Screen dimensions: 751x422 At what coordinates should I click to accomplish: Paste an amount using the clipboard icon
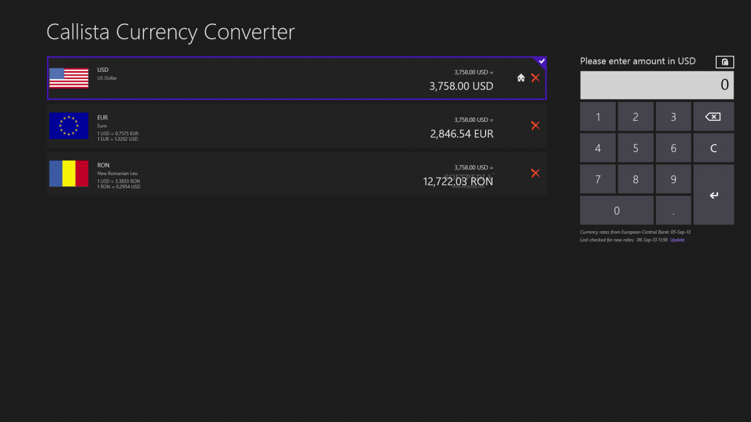click(x=724, y=61)
